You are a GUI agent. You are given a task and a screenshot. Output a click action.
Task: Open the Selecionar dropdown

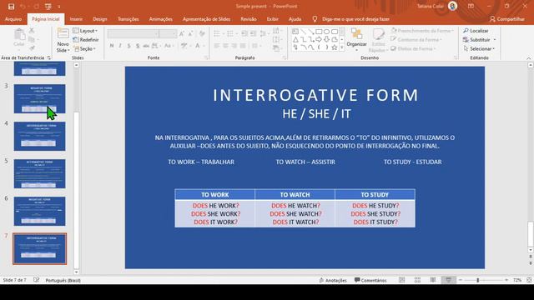coord(479,48)
